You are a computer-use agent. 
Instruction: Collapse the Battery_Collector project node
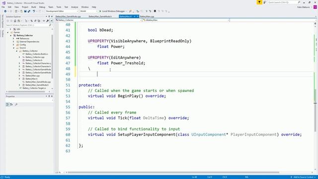click(11, 35)
